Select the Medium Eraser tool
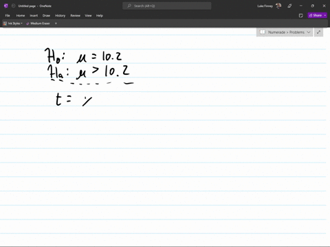The width and height of the screenshot is (330, 247). click(38, 23)
